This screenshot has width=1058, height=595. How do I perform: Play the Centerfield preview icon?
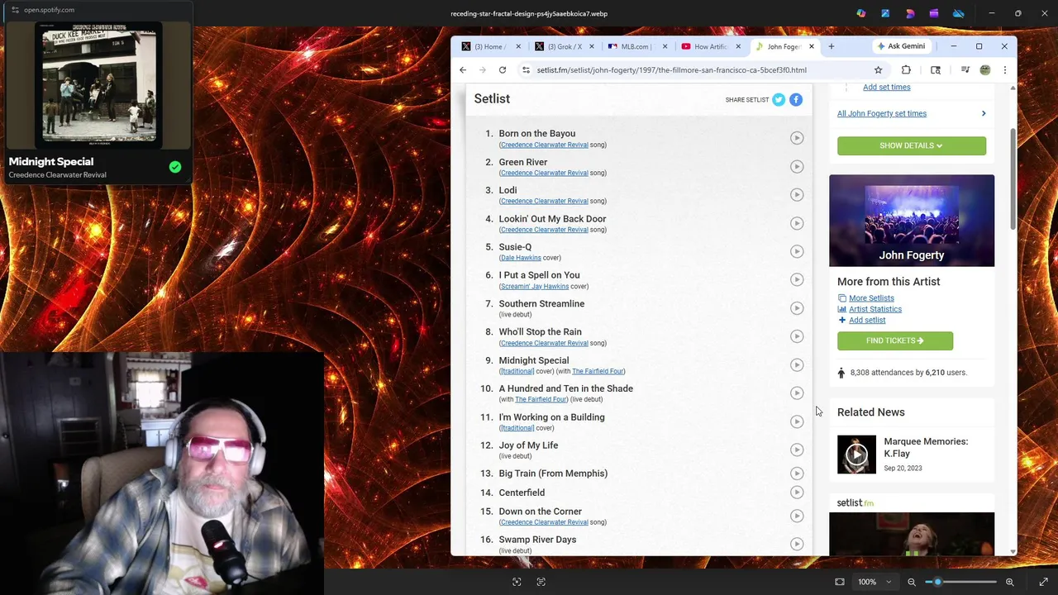pyautogui.click(x=797, y=493)
